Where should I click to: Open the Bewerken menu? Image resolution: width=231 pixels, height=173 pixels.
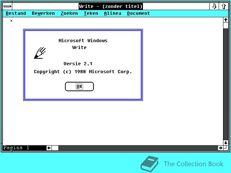(x=43, y=13)
